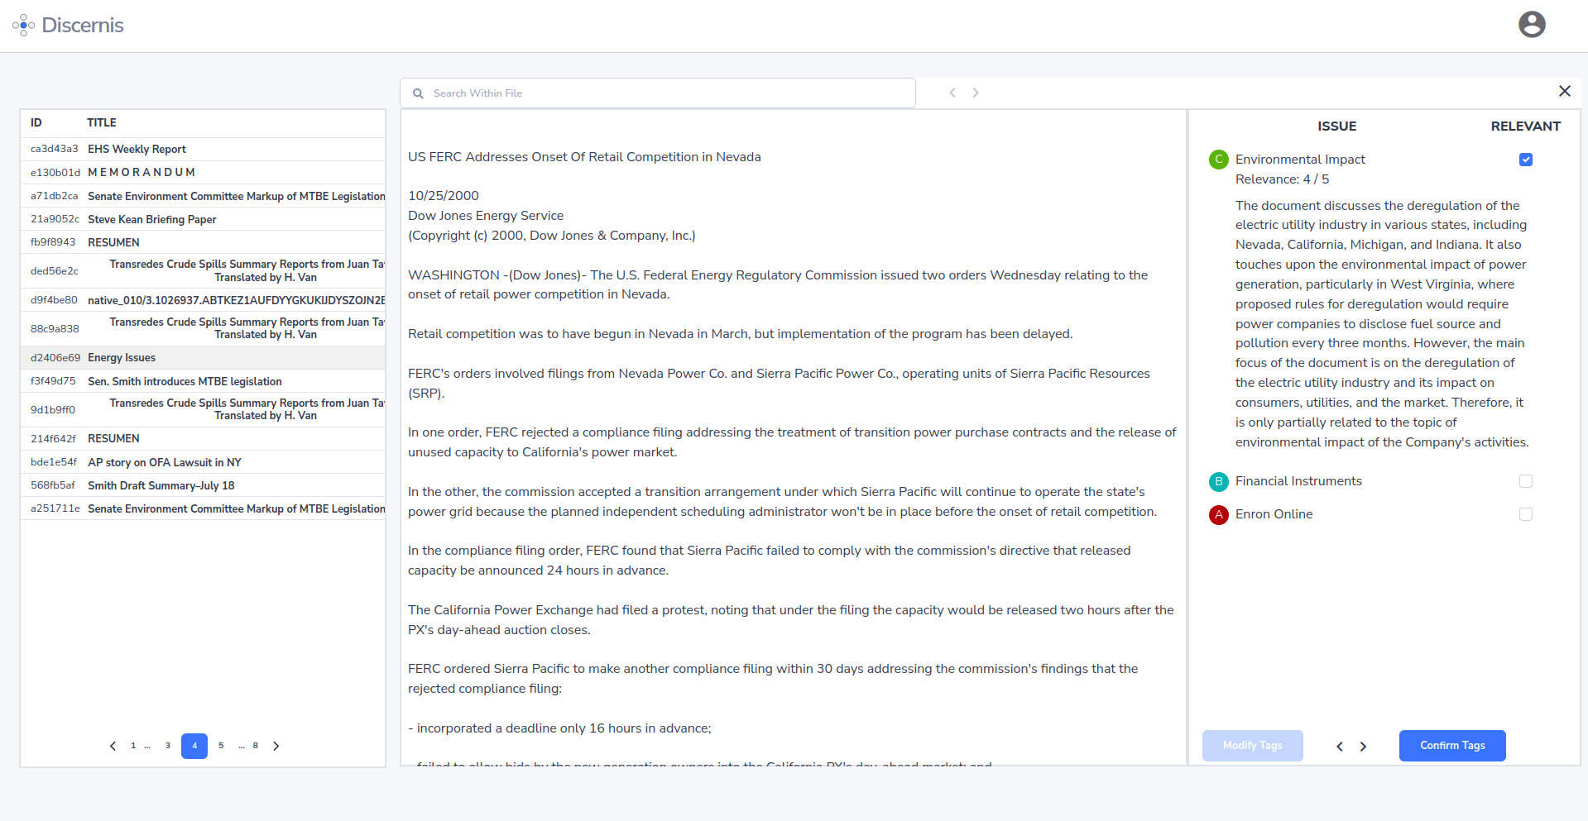The image size is (1588, 821).
Task: Click the Search Within File field
Action: pos(658,93)
